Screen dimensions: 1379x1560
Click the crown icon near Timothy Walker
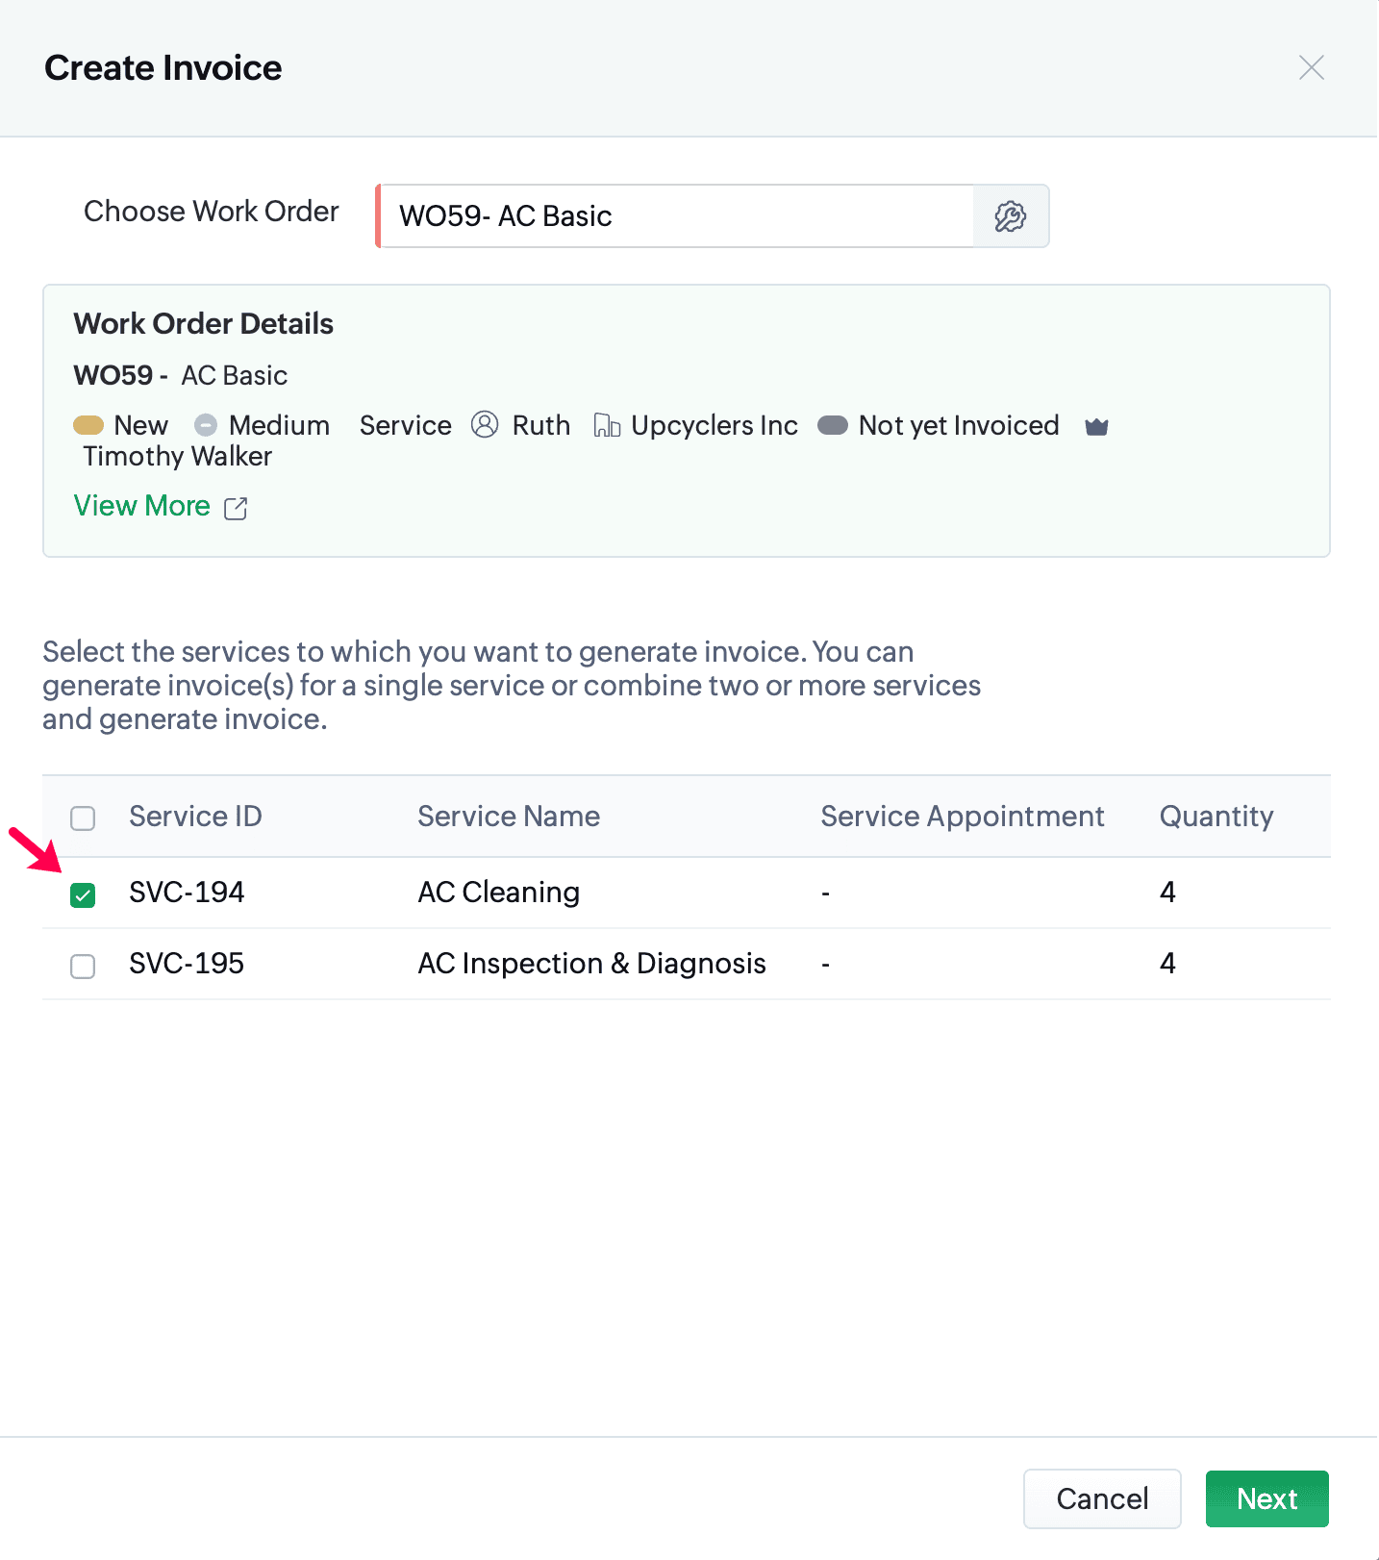pyautogui.click(x=1096, y=426)
